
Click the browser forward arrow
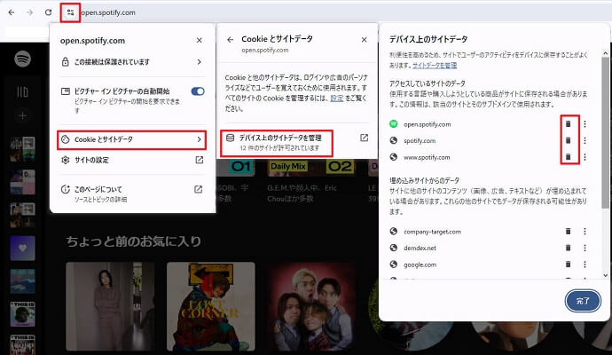29,12
